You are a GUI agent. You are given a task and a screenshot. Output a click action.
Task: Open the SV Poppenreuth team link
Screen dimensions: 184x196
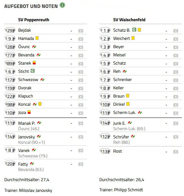click(34, 20)
